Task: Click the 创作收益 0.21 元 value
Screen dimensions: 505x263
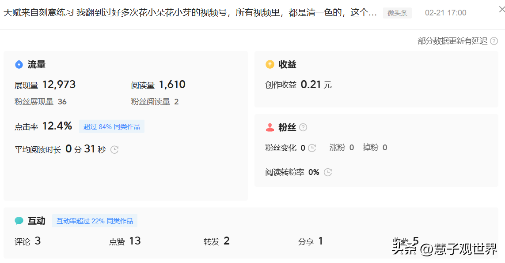Action: (311, 85)
